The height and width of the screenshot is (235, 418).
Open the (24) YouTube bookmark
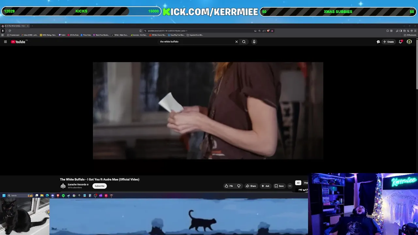pos(73,35)
